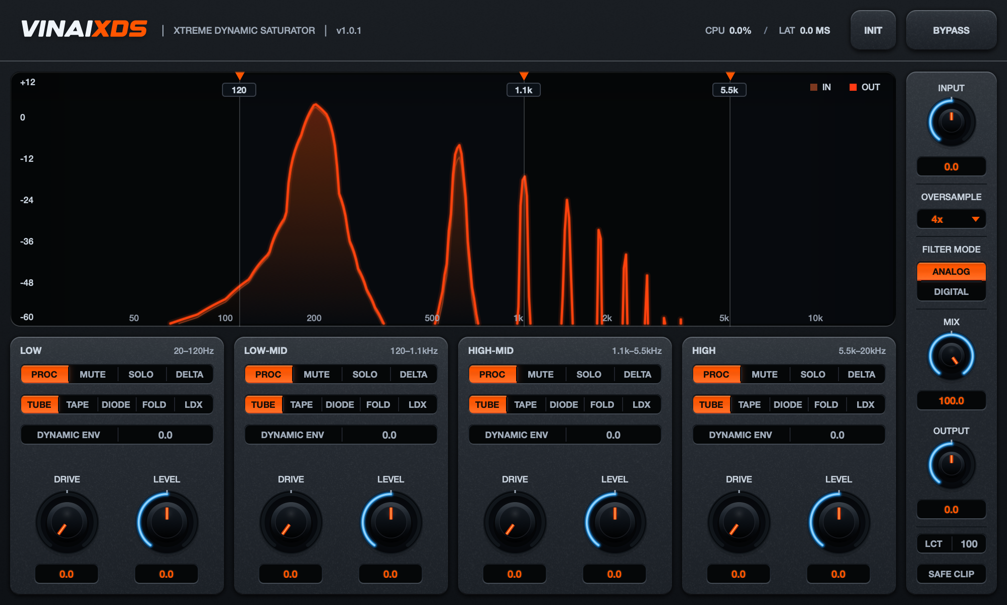The height and width of the screenshot is (605, 1007).
Task: Click HIGH band DYNAMIC ENV value
Action: [x=837, y=435]
